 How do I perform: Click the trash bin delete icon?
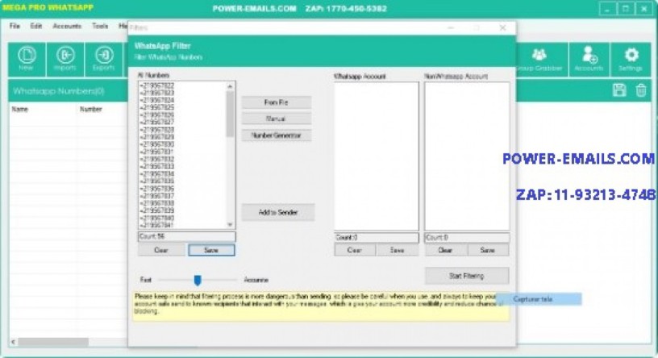(x=641, y=90)
